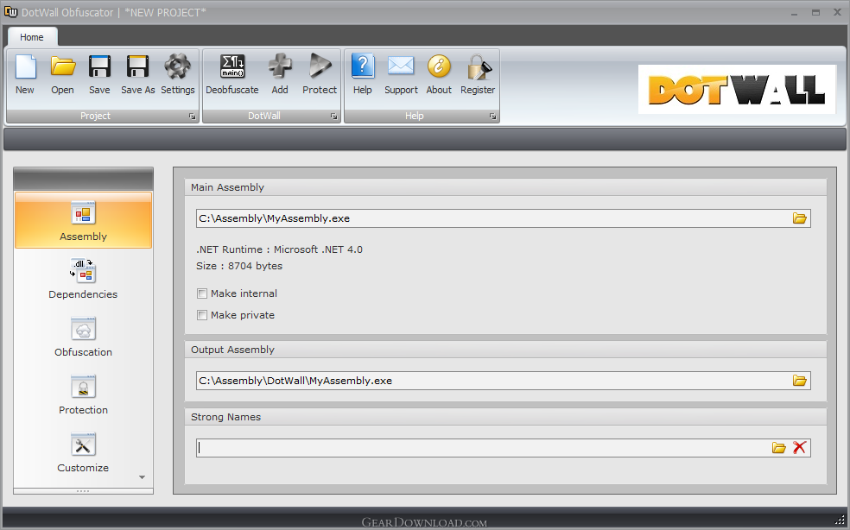Viewport: 850px width, 530px height.
Task: Expand the Help group dialog launcher
Action: 492,117
